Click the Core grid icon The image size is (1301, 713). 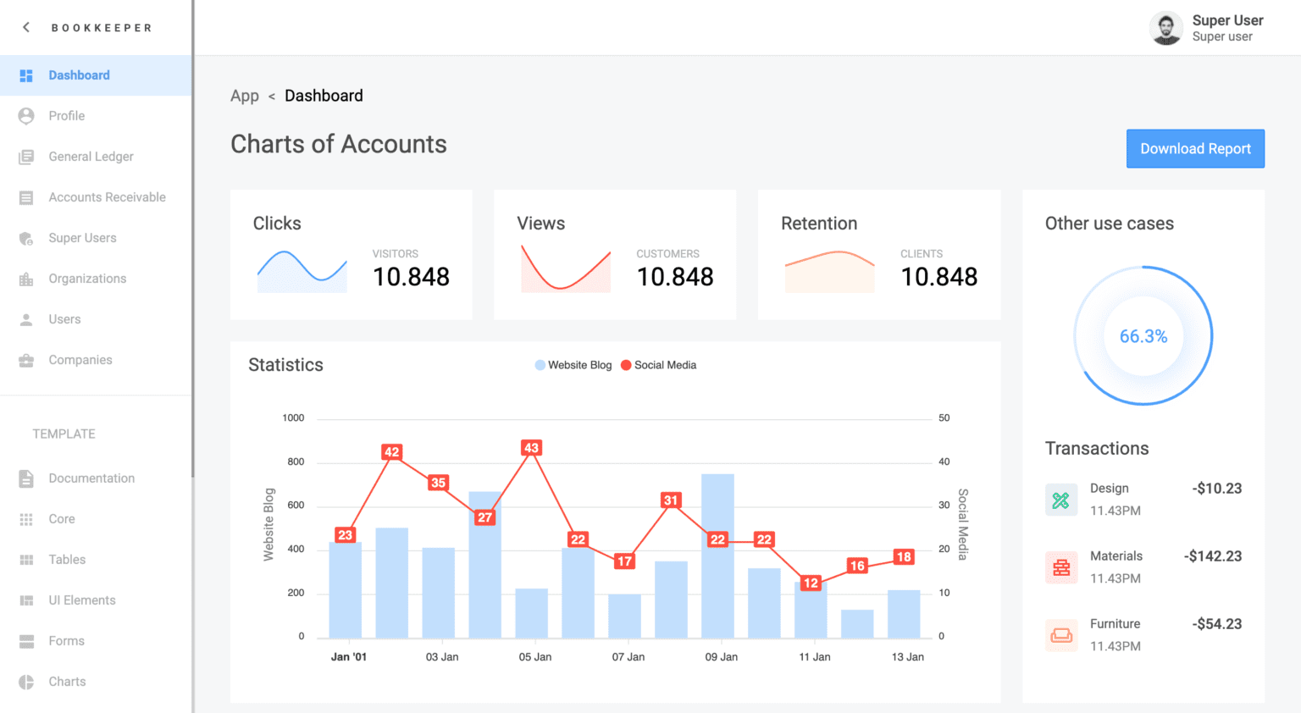pyautogui.click(x=26, y=519)
